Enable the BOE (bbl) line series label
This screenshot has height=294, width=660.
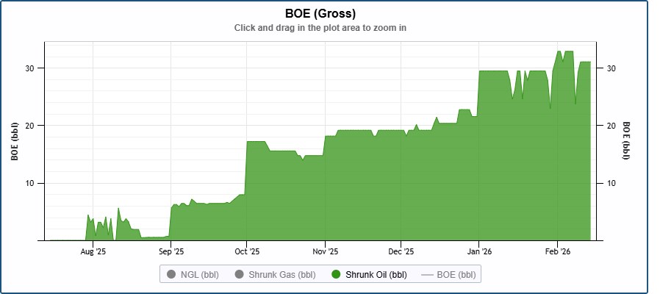coord(456,275)
